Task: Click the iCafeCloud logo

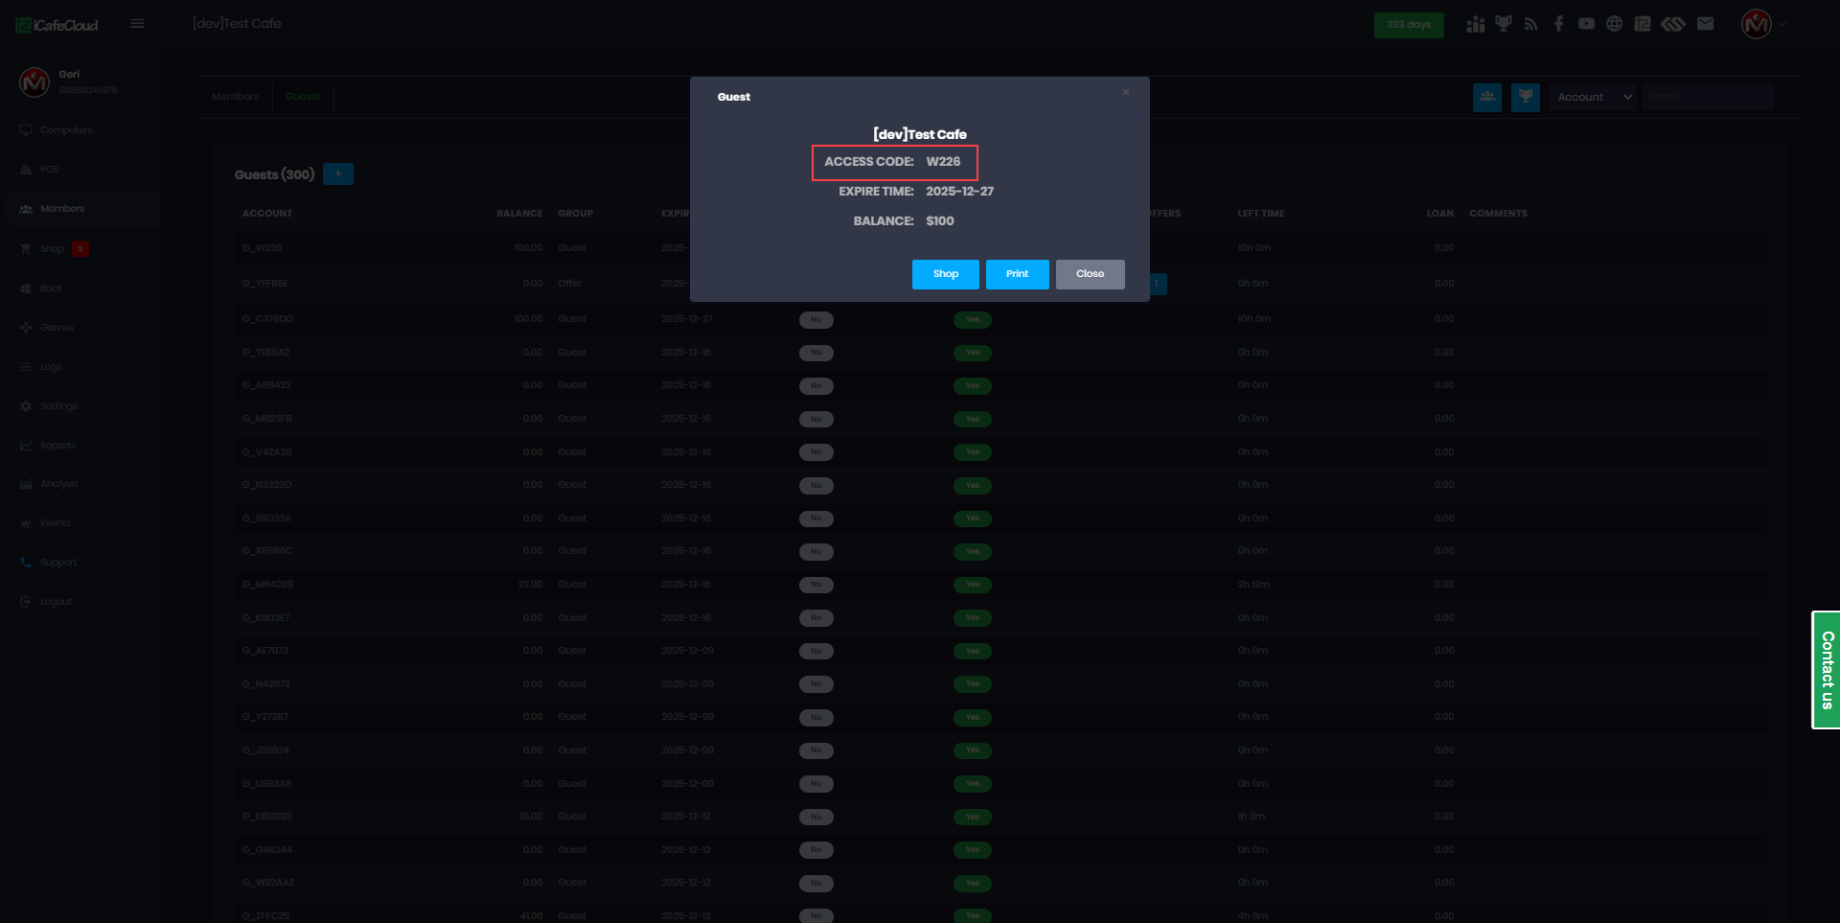Action: pos(57,25)
